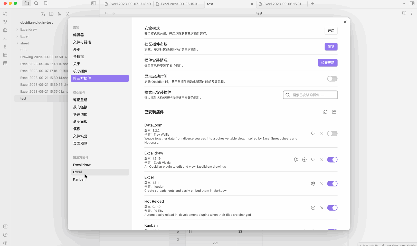The height and width of the screenshot is (246, 417).
Task: Open 页面预览 core plugin settings
Action: pyautogui.click(x=100, y=143)
